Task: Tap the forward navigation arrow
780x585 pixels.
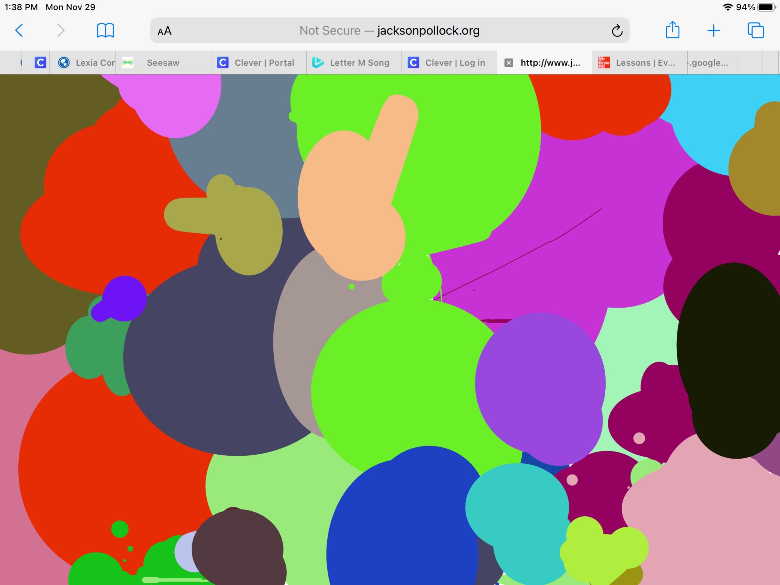Action: 61,31
